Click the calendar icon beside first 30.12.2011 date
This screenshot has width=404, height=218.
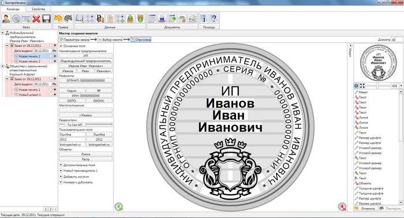(x=54, y=51)
